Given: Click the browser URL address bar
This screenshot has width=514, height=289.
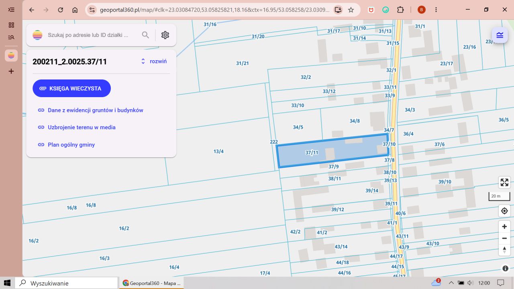Looking at the screenshot, I should pyautogui.click(x=214, y=10).
